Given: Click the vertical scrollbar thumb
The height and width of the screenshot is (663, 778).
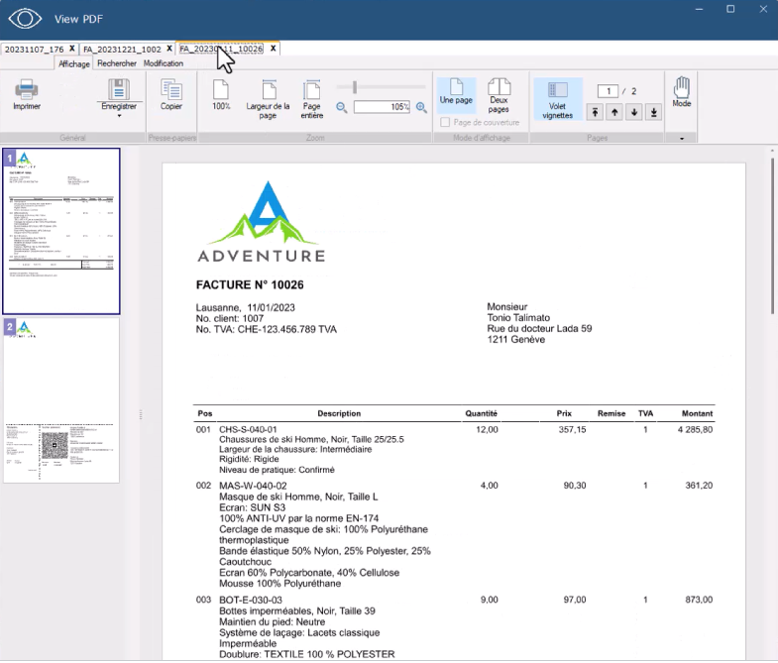Looking at the screenshot, I should pos(772,236).
